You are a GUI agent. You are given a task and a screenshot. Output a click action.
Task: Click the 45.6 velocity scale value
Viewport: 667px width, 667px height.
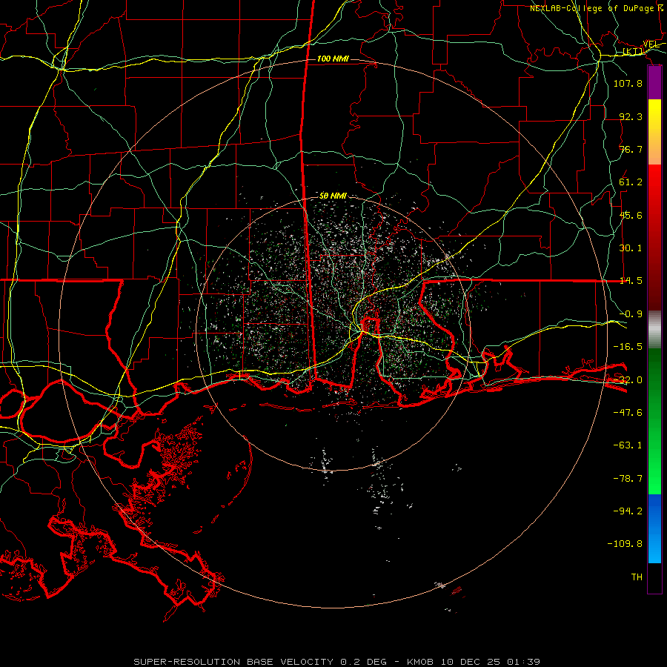click(631, 215)
